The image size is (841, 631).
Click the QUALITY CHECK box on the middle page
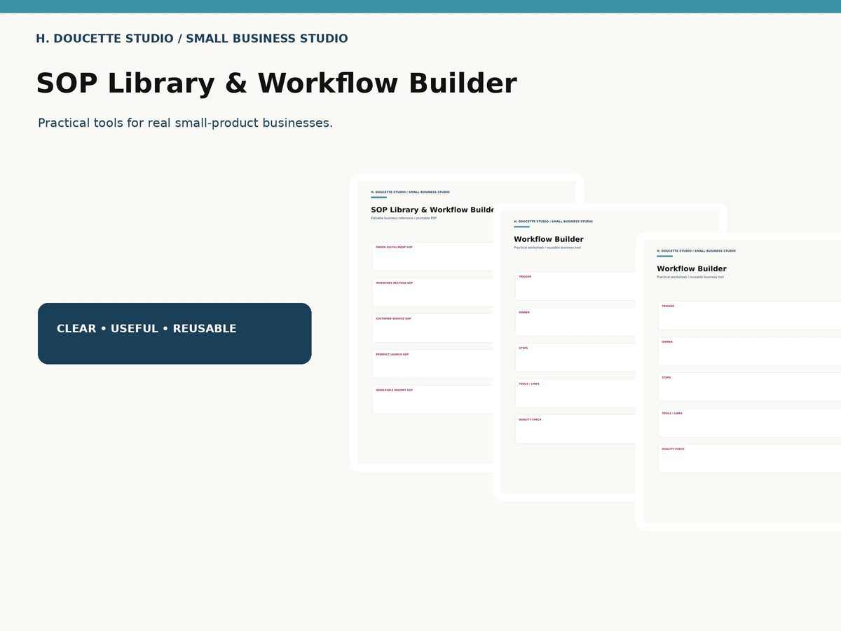click(575, 429)
